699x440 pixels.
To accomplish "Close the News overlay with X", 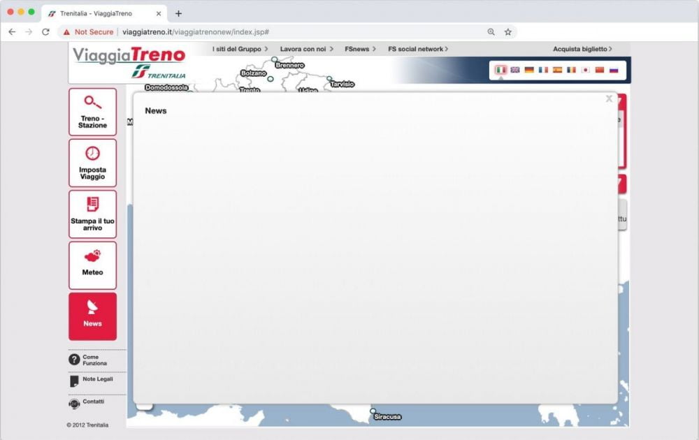I will [608, 98].
